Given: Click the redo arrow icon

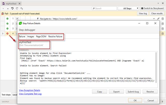Looking at the screenshot, I should (17, 9).
